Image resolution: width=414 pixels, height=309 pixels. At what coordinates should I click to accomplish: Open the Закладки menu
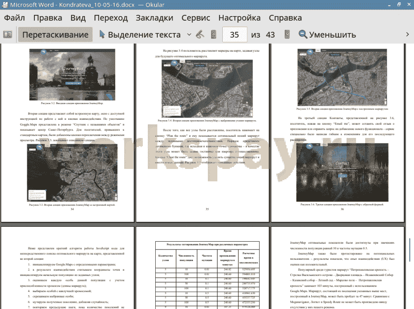154,18
